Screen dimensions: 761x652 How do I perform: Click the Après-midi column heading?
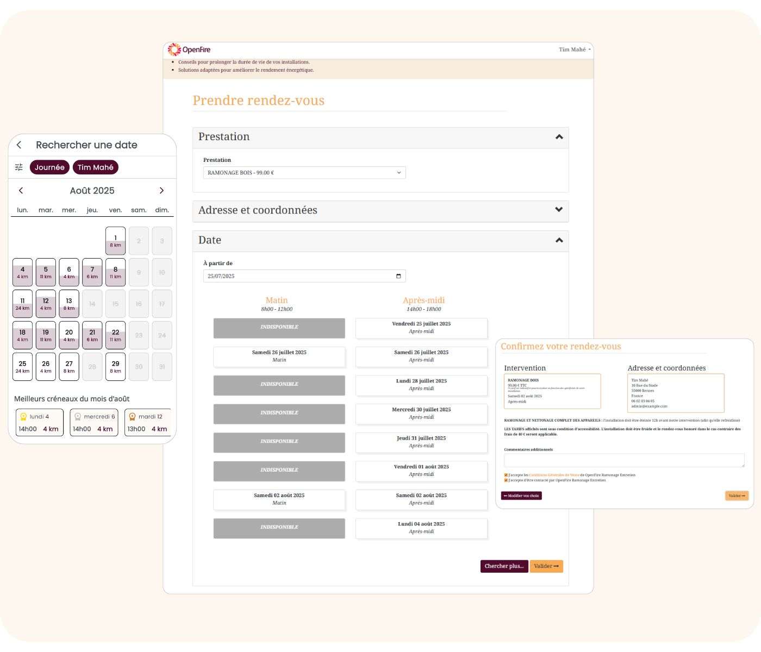(x=424, y=300)
